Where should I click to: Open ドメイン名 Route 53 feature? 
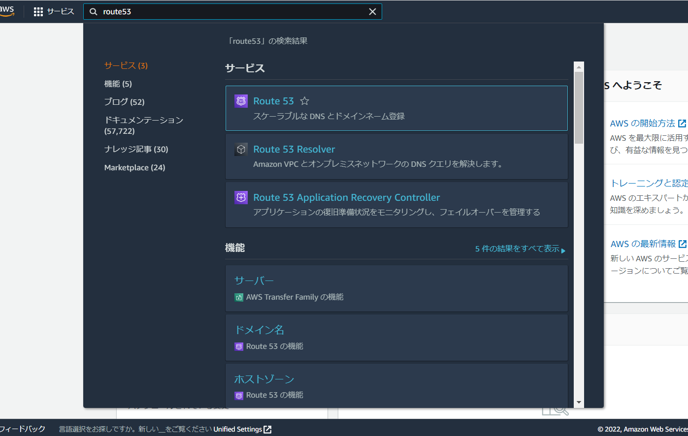pyautogui.click(x=259, y=330)
